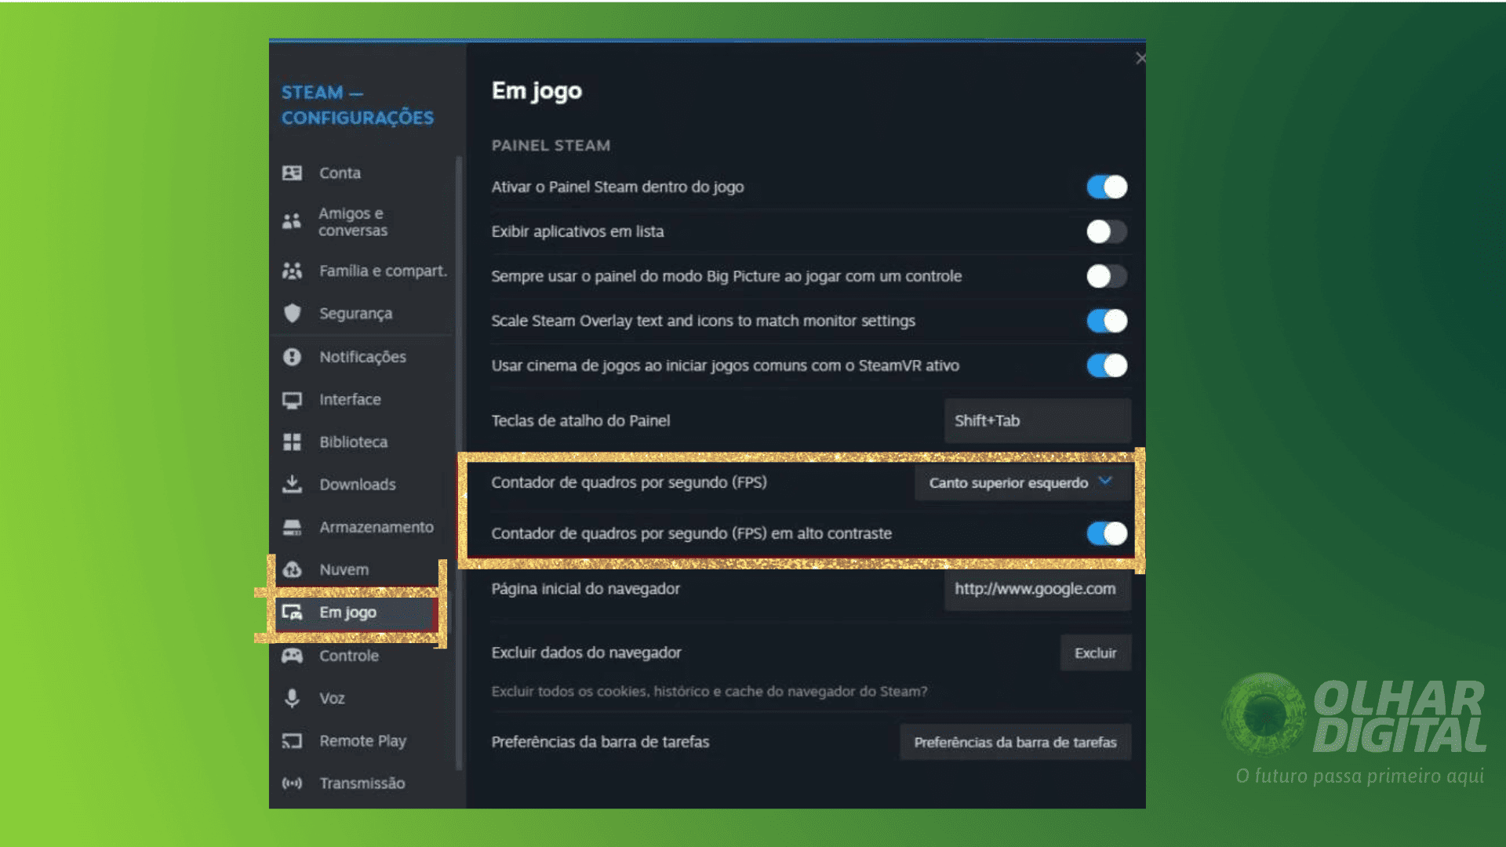Click the Segurança shield icon
1506x847 pixels.
(292, 313)
